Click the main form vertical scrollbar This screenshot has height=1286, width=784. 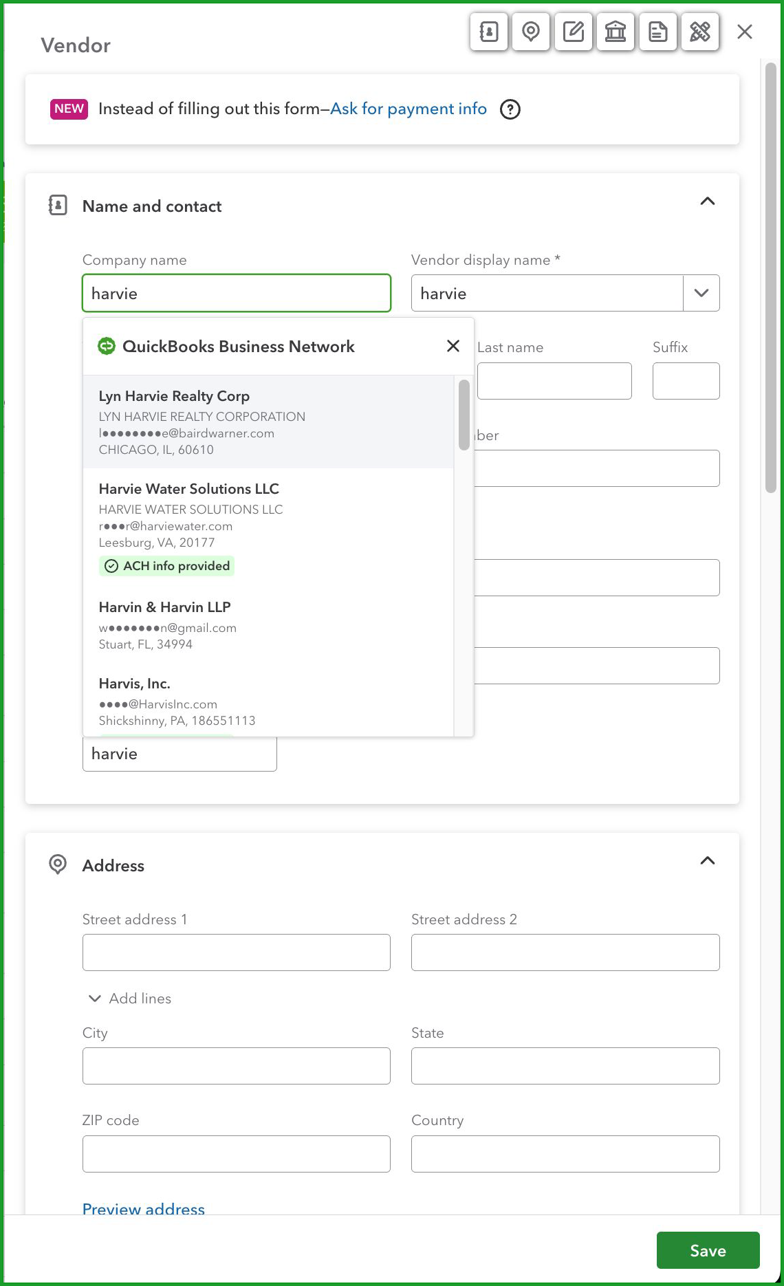pos(771,278)
